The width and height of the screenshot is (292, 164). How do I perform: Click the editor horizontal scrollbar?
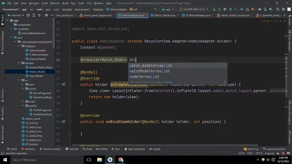pos(165,145)
